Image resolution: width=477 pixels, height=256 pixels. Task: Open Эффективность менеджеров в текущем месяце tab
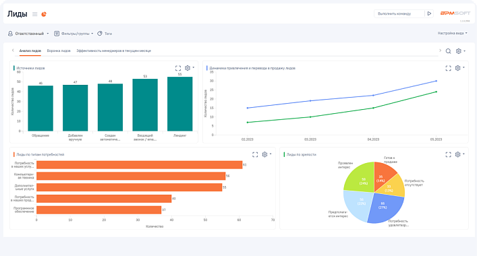[114, 51]
